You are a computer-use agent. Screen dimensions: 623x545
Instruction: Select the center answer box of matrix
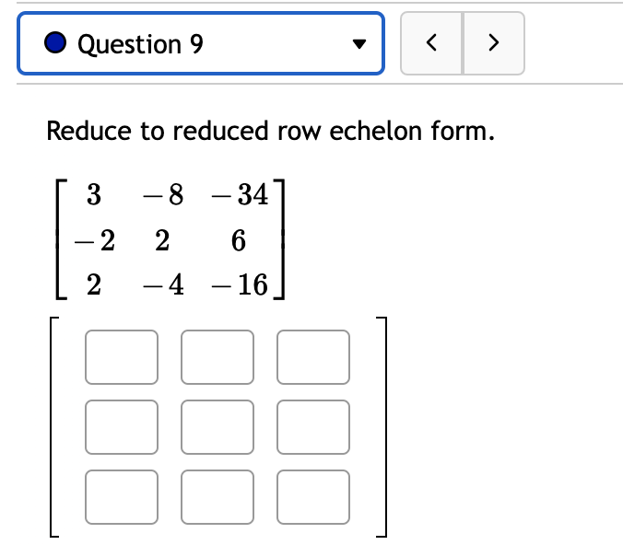click(217, 427)
